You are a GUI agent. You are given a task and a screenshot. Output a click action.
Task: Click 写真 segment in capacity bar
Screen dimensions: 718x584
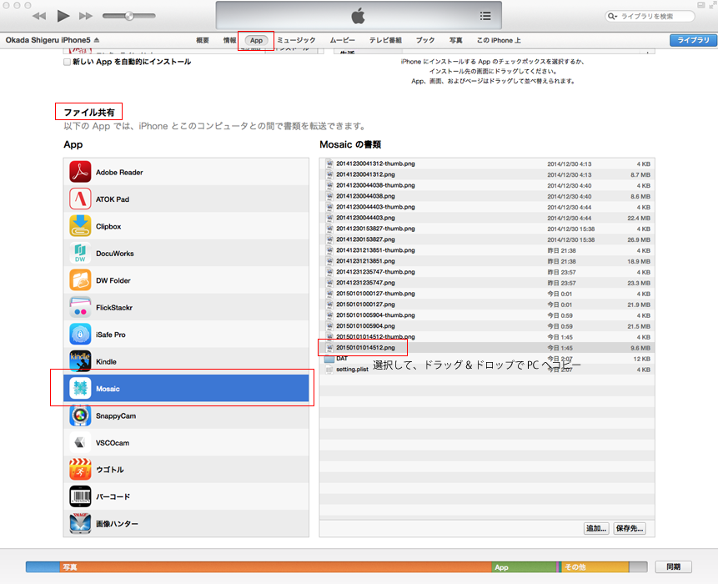coord(275,567)
